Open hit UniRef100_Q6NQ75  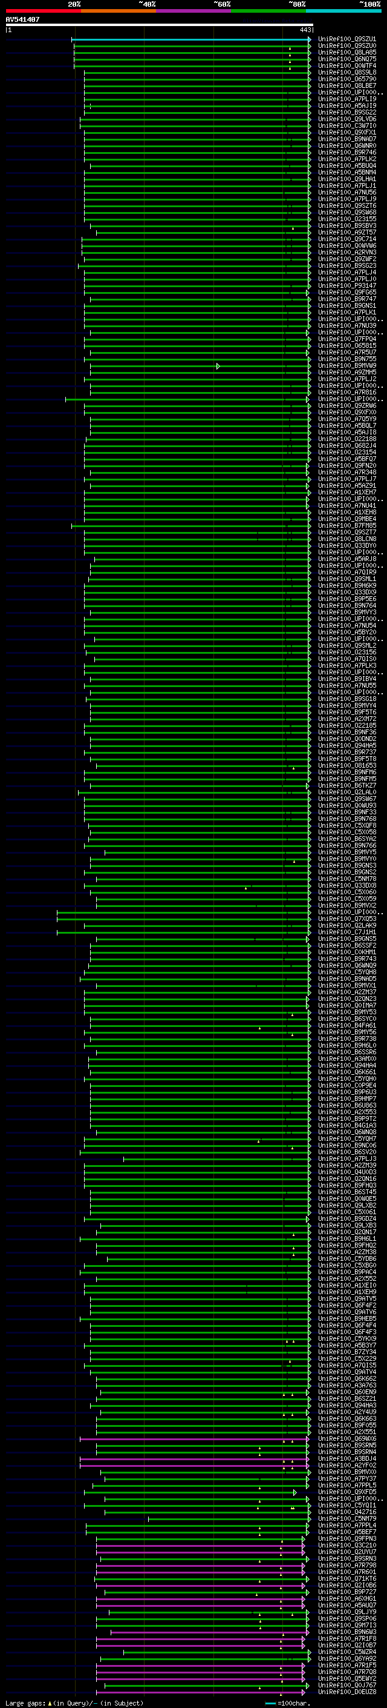347,59
